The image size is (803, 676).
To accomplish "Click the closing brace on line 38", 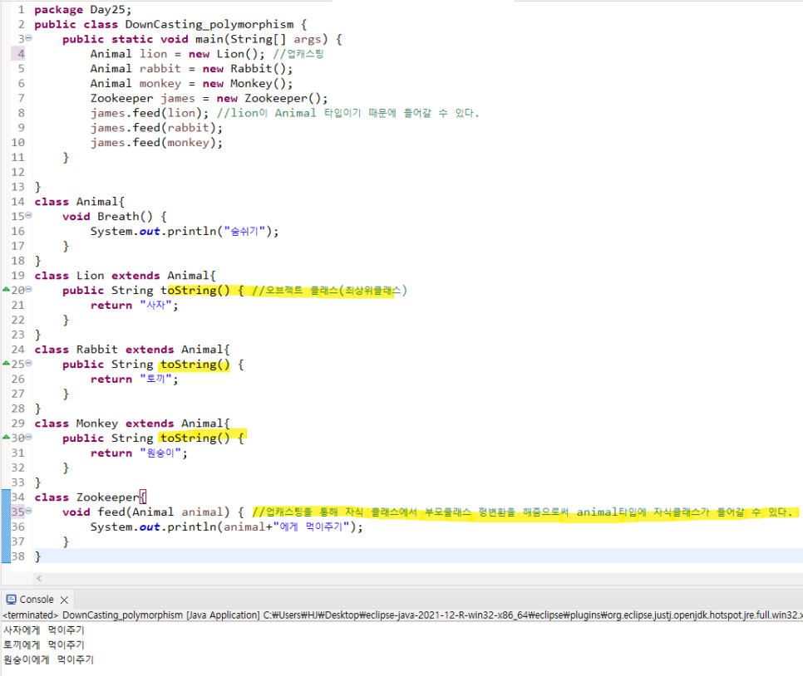I will coord(37,556).
